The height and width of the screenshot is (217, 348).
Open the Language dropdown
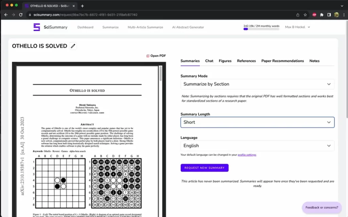click(257, 145)
